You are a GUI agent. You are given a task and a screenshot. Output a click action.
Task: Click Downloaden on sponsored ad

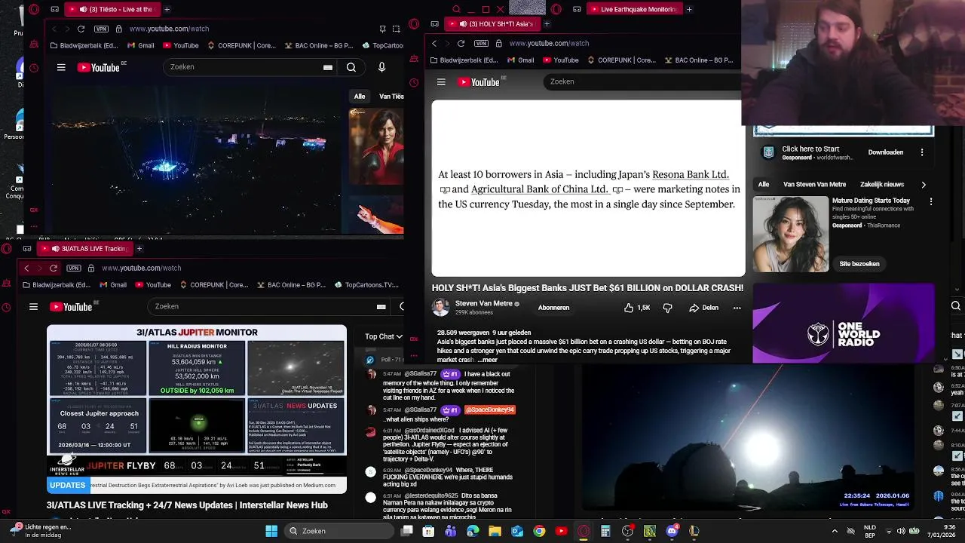(x=885, y=152)
